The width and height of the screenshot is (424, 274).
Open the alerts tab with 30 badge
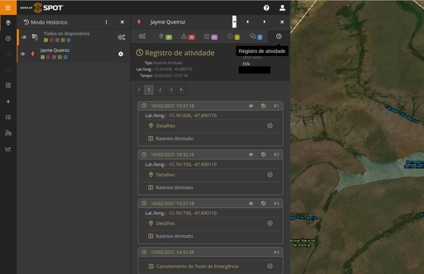tap(188, 36)
